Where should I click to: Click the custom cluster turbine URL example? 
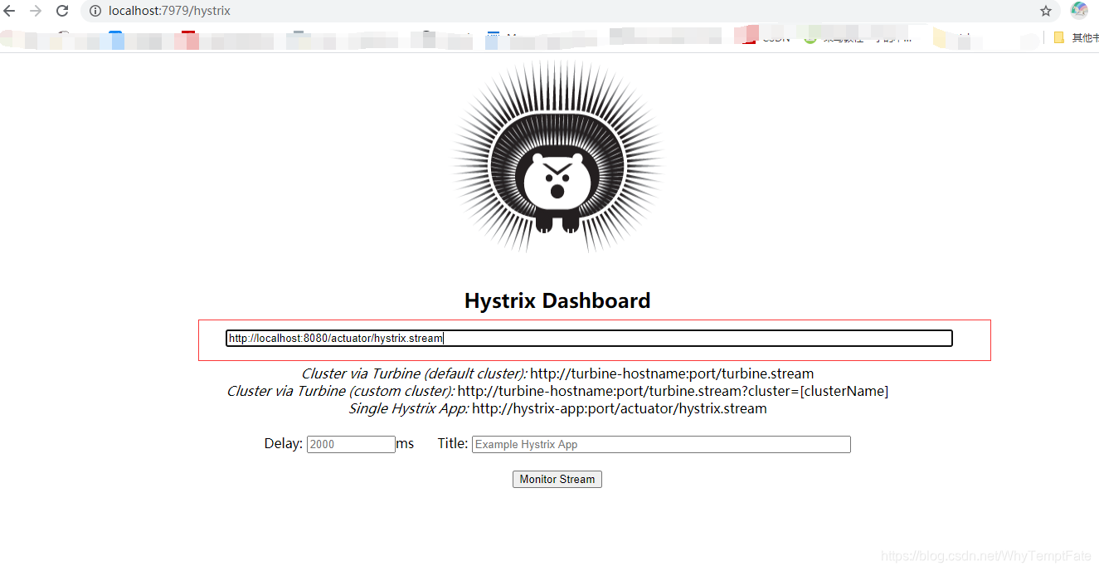pos(673,391)
